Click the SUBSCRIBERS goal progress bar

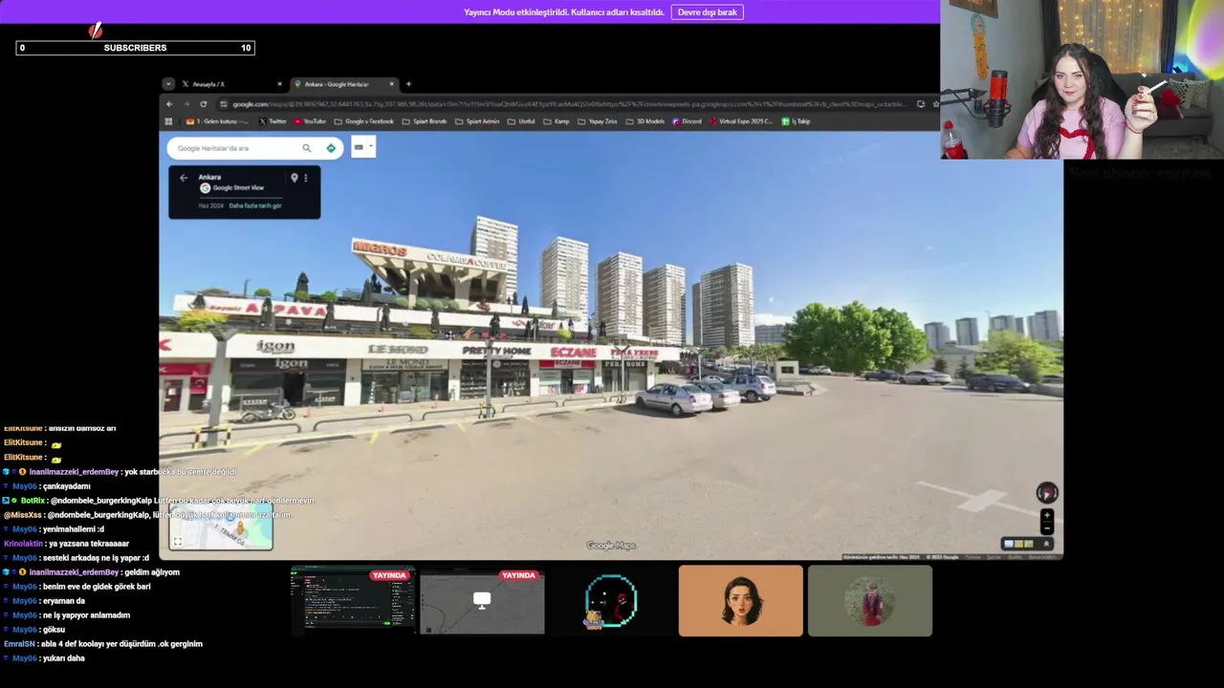(135, 48)
